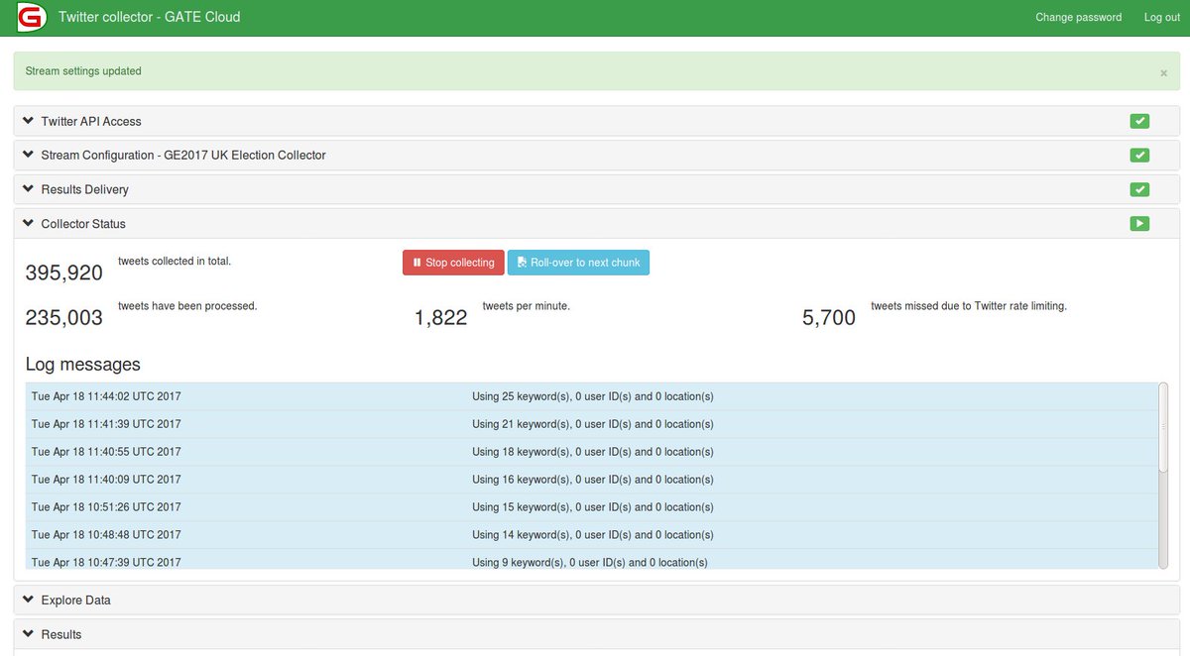Image resolution: width=1190 pixels, height=656 pixels.
Task: Click 'tweets missed due to Twitter rate limiting' label
Action: tap(969, 306)
